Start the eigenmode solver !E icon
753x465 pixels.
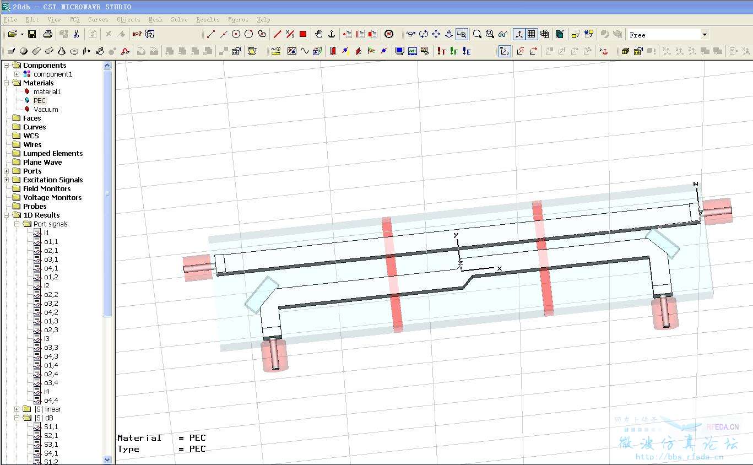pyautogui.click(x=467, y=51)
